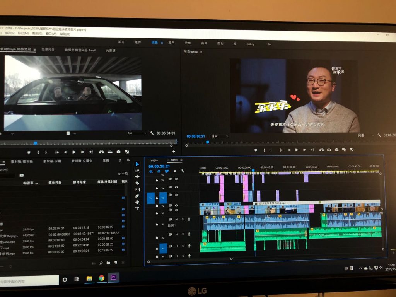Toggle V5 track output eye

point(176,179)
